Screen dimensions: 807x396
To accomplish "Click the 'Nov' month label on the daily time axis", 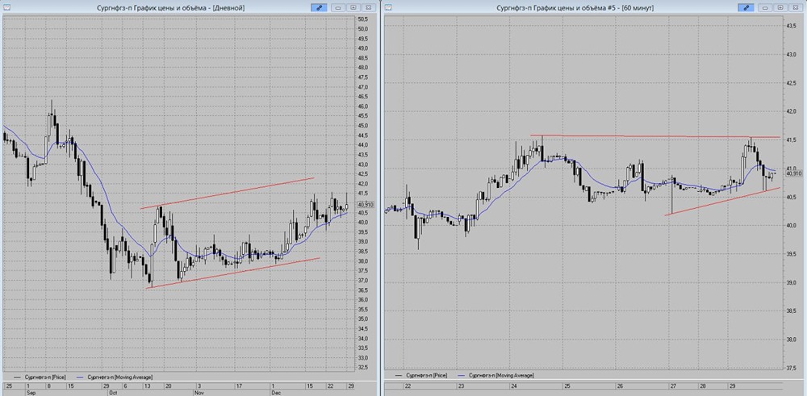I will (x=201, y=393).
